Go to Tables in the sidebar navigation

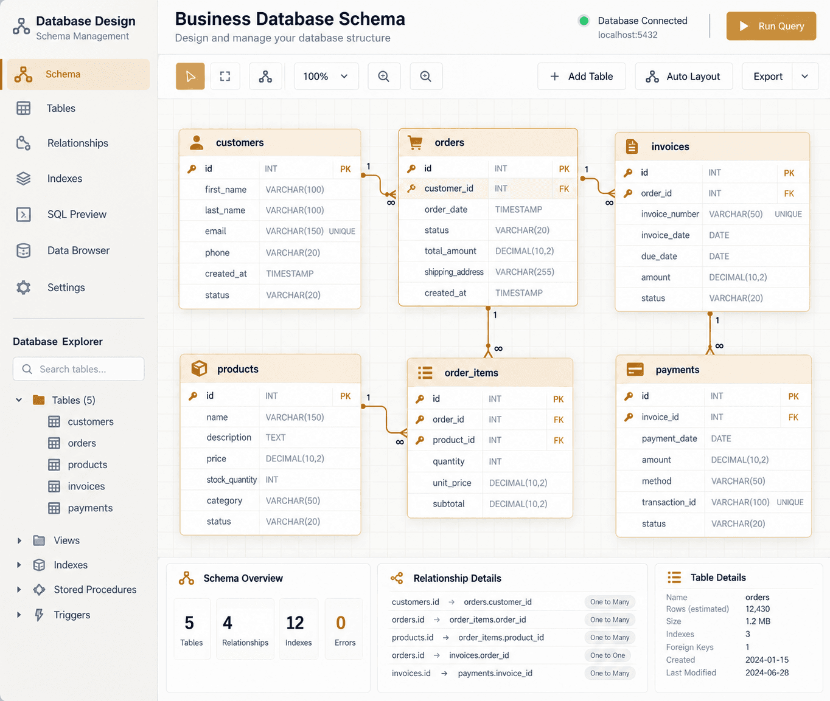coord(78,108)
